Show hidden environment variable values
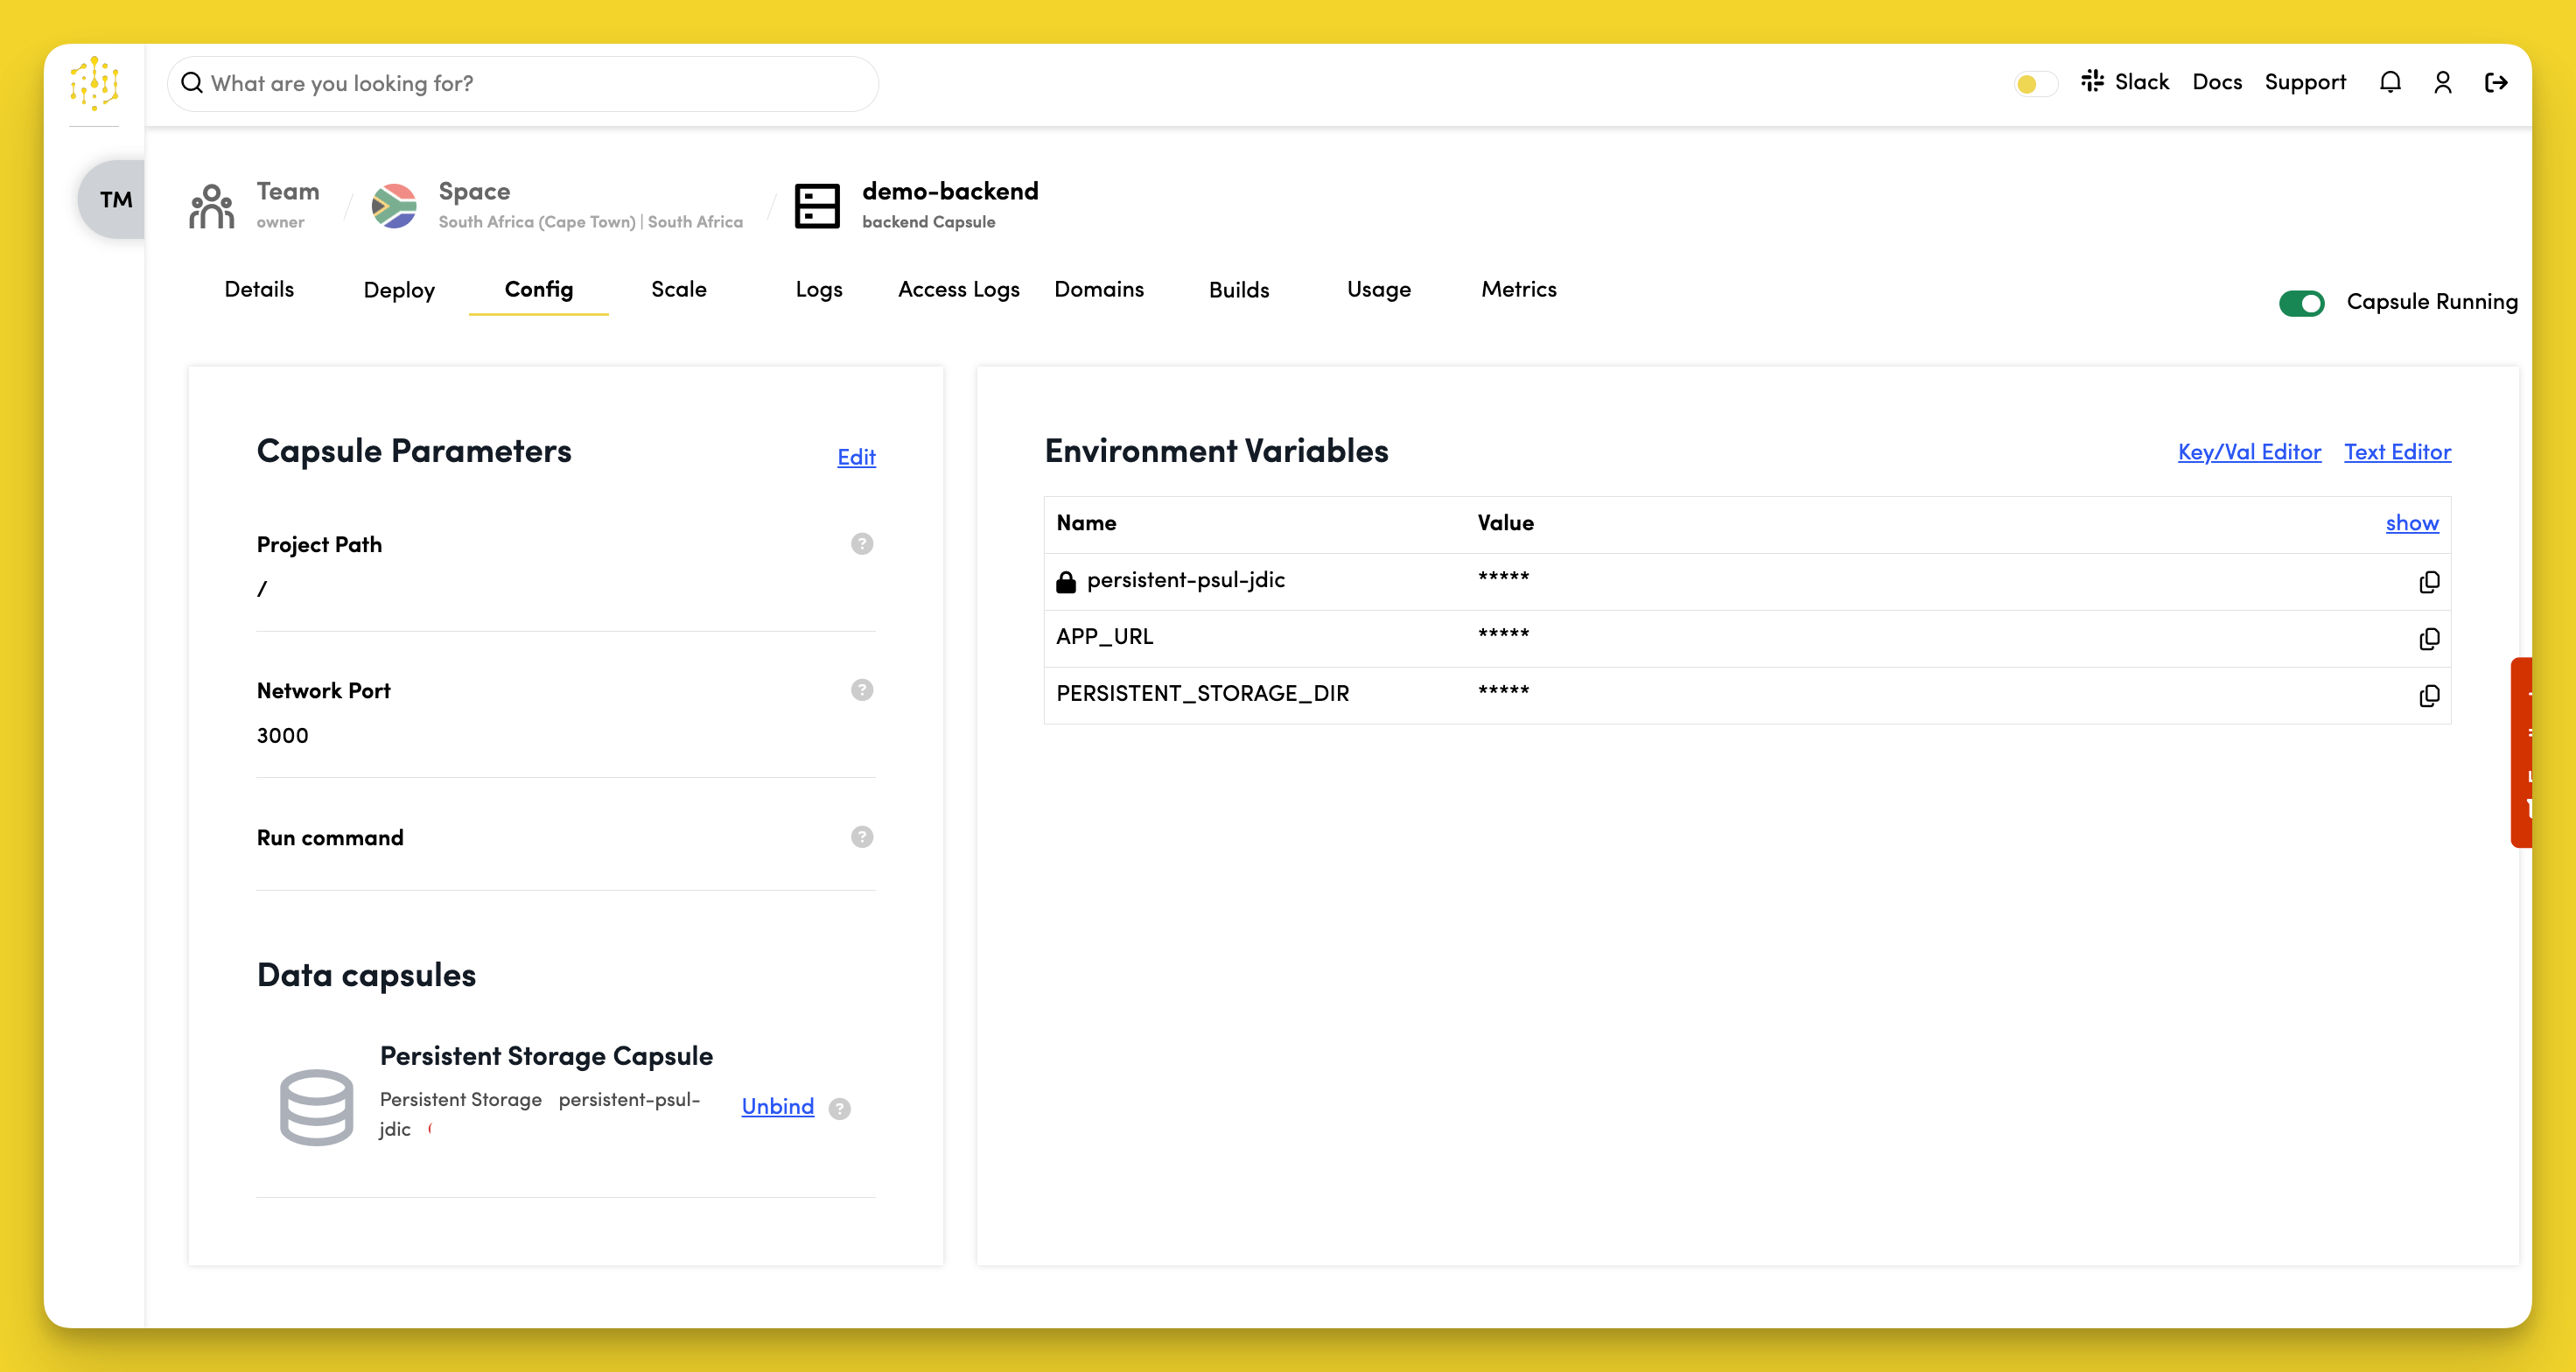Viewport: 2576px width, 1372px height. point(2411,523)
